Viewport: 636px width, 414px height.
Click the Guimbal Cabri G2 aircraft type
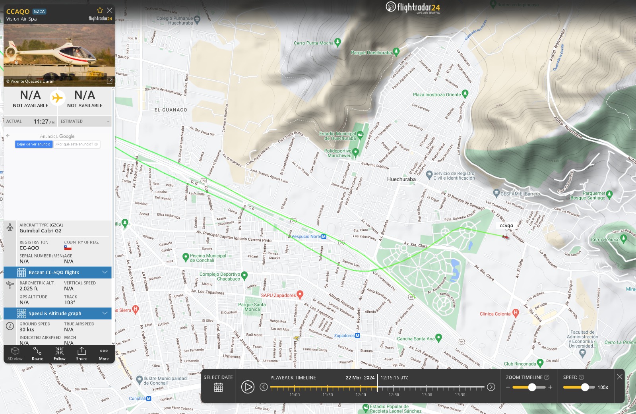pyautogui.click(x=41, y=231)
